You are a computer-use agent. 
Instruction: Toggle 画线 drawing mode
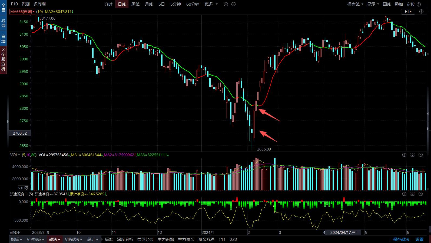point(387,4)
